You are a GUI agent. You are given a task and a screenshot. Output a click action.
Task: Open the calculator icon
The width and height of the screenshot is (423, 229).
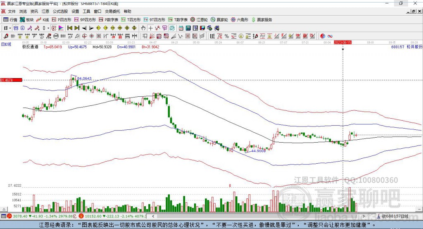click(x=188, y=28)
